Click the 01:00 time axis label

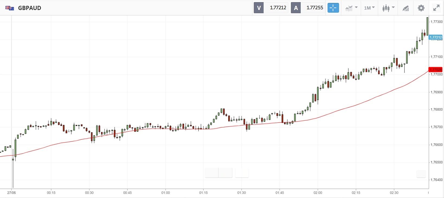point(166,193)
